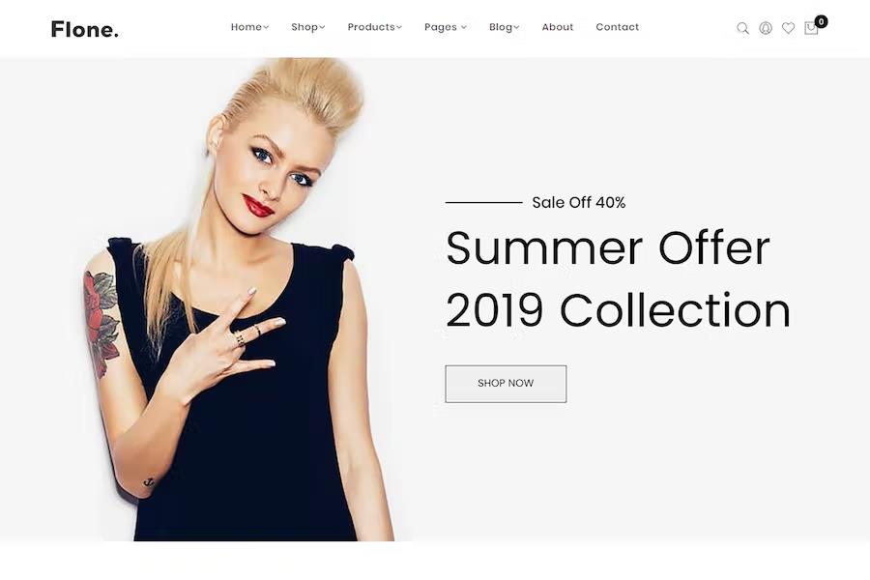Expand the Pages dropdown chevron
This screenshot has width=870, height=580.
point(463,27)
